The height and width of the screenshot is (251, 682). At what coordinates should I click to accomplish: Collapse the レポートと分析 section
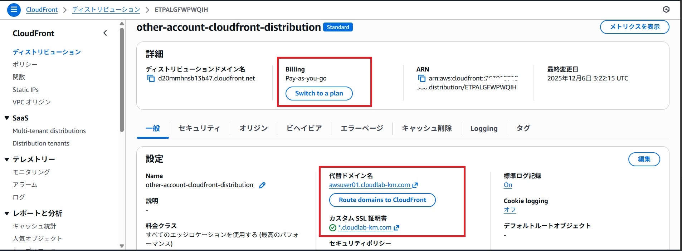coord(6,213)
